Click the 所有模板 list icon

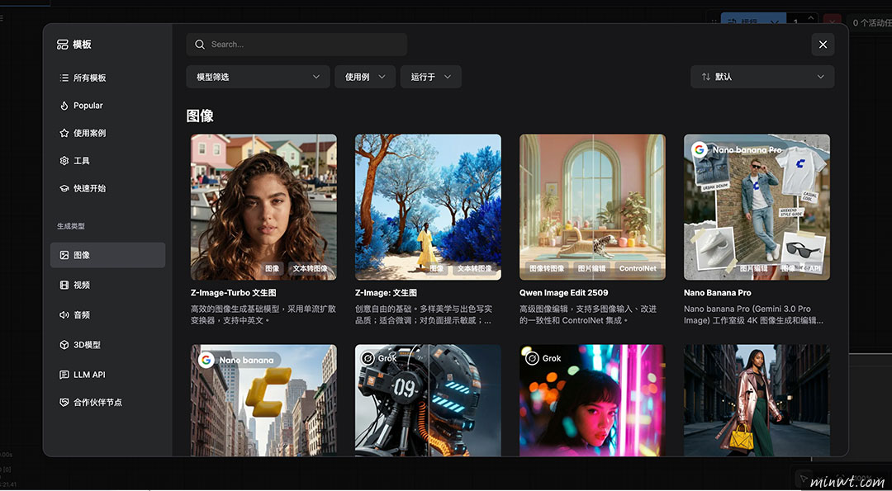[64, 78]
